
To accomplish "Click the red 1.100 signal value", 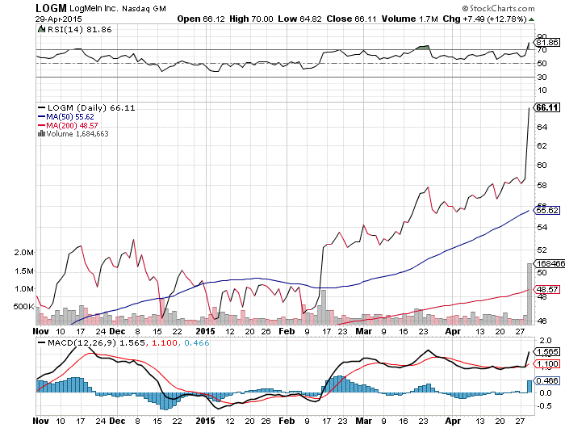I will (x=165, y=343).
